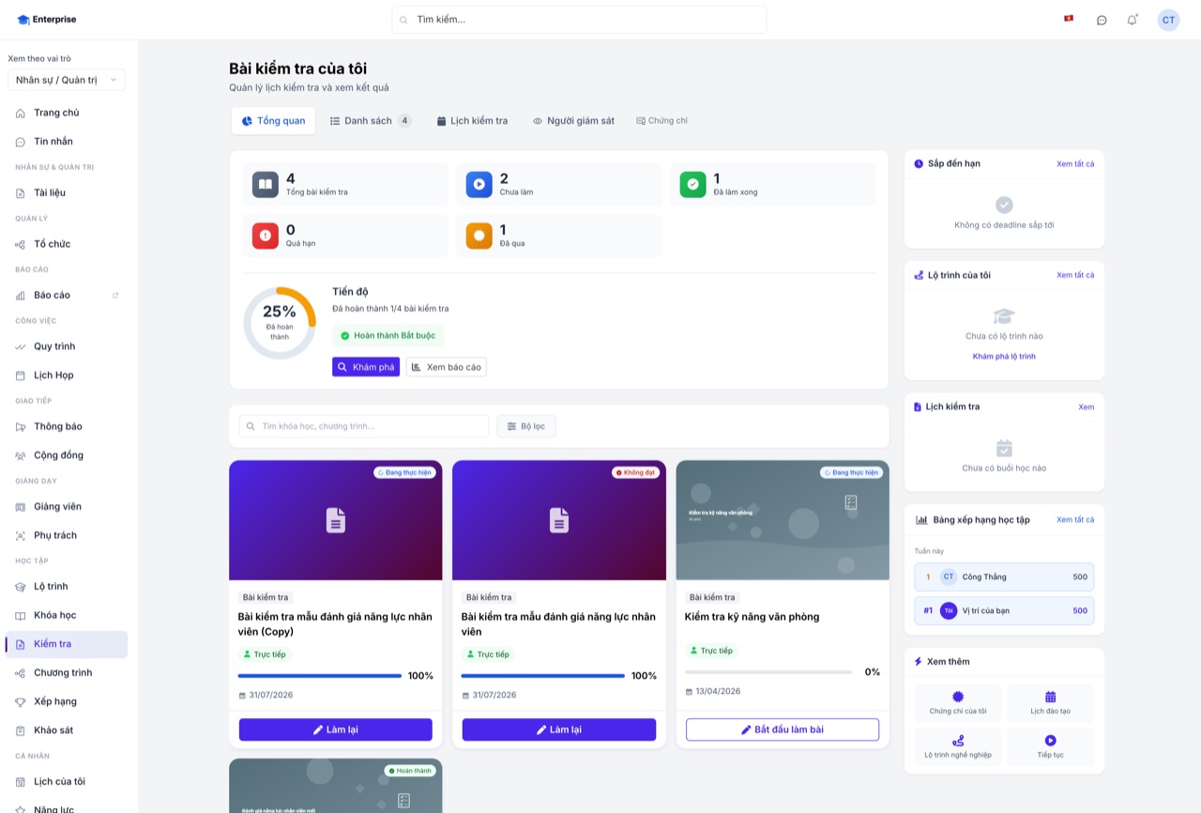This screenshot has height=813, width=1201.
Task: Click the Trang chủ home icon
Action: click(21, 113)
